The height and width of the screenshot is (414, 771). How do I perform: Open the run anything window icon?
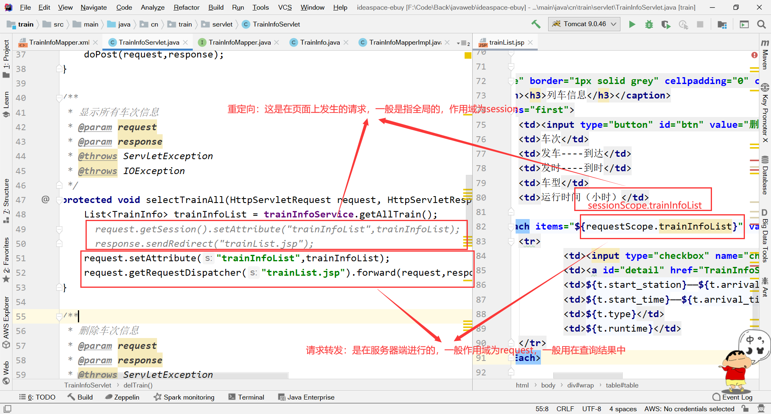[x=744, y=24]
